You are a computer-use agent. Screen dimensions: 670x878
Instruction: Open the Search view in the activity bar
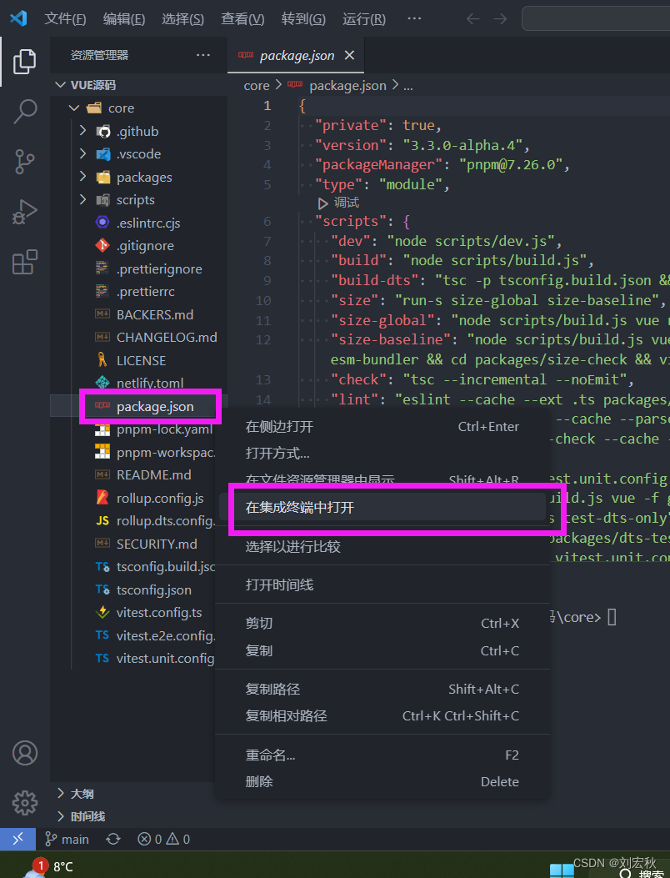tap(24, 112)
